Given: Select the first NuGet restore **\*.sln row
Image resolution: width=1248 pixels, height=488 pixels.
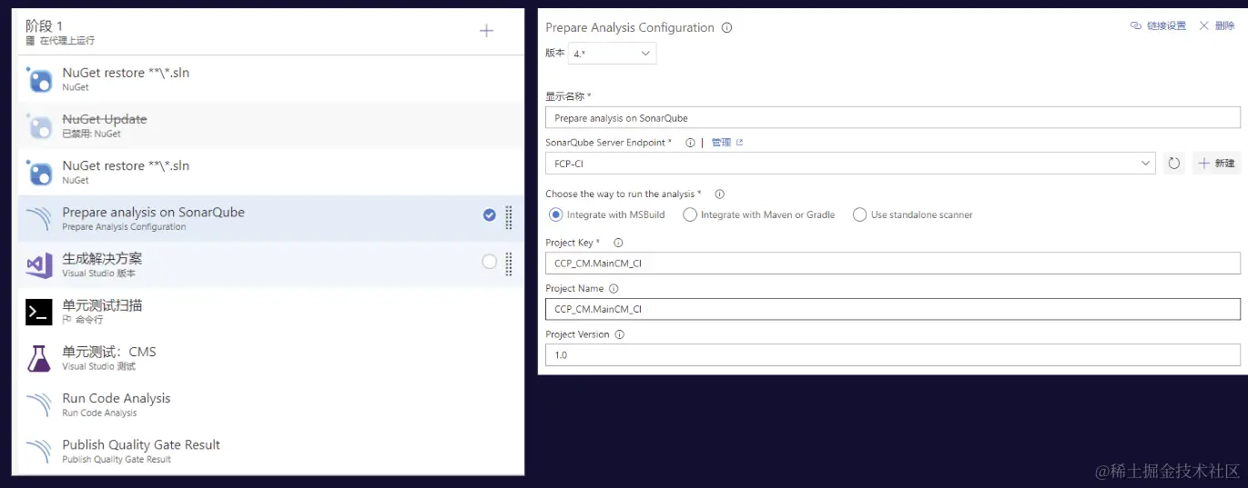Looking at the screenshot, I should 271,79.
